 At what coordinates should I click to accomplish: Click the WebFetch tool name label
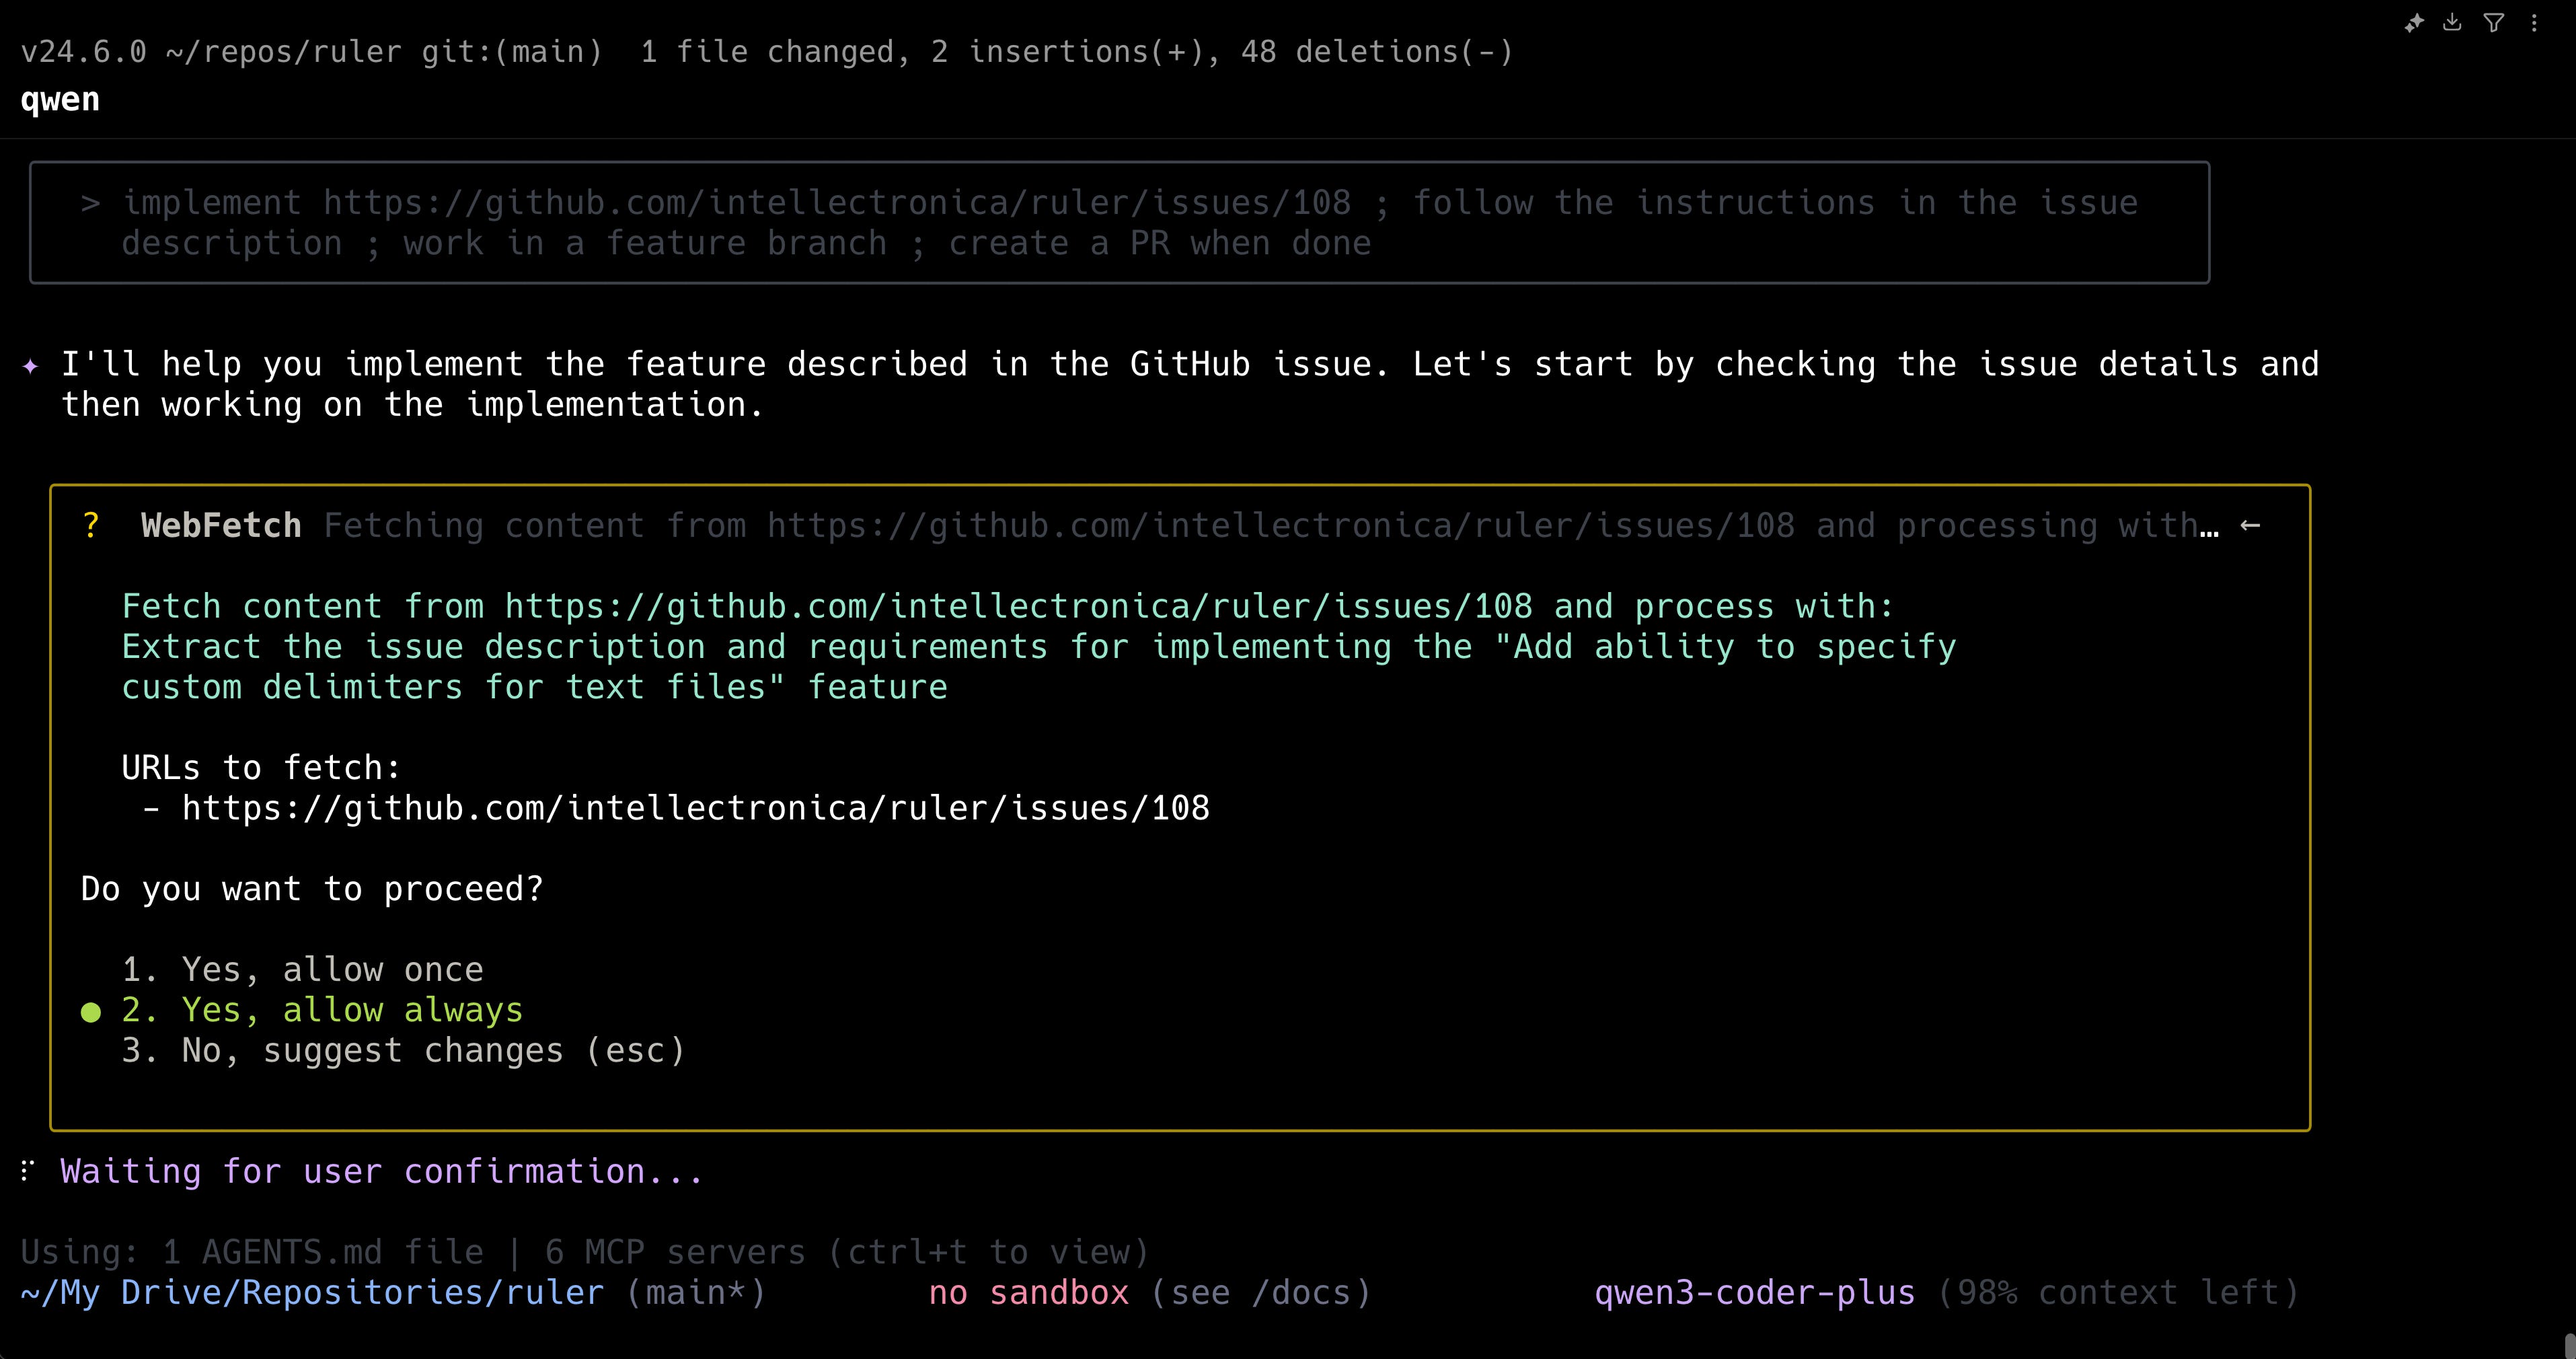pos(221,525)
